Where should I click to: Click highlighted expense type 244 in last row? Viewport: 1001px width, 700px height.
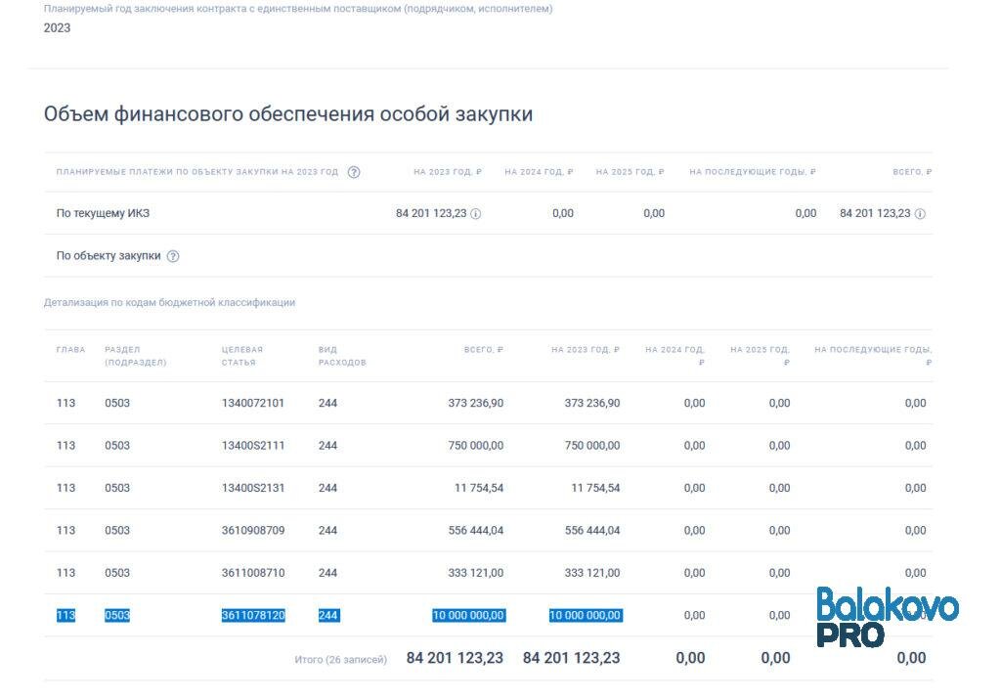tap(328, 615)
